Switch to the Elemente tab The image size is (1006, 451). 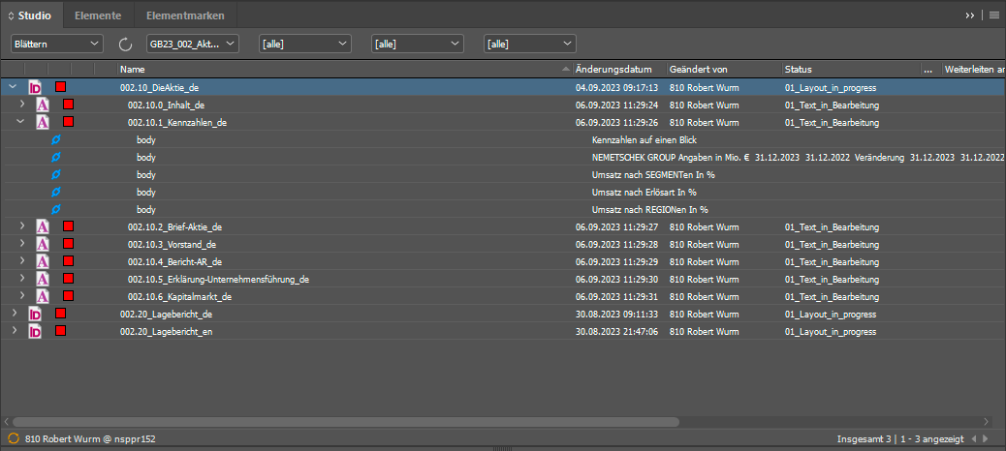click(x=98, y=15)
